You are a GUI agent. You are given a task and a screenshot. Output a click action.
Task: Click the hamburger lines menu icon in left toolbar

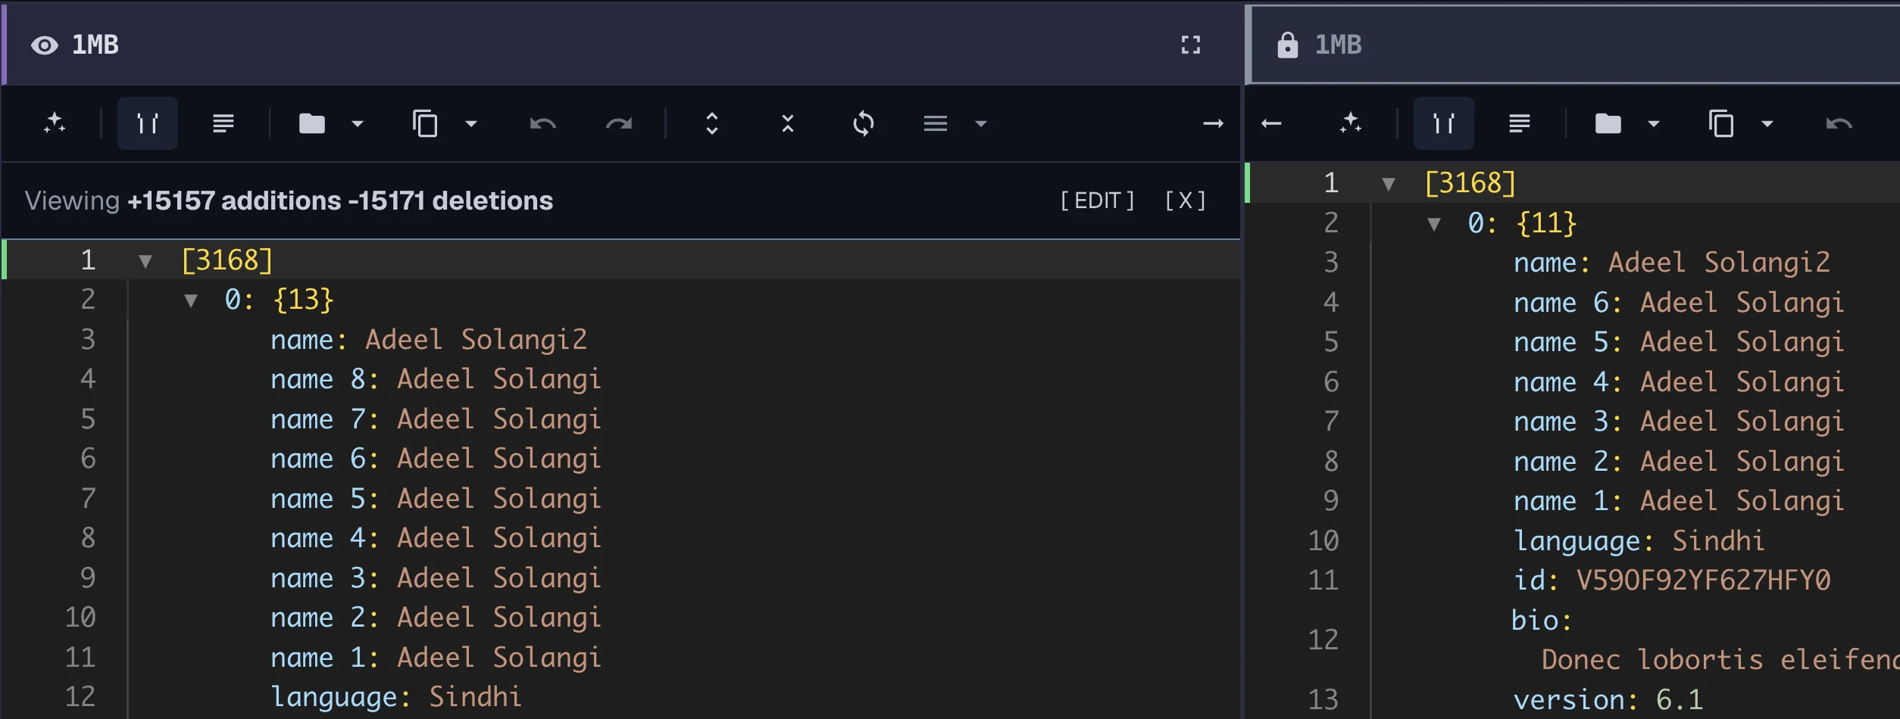tap(936, 123)
